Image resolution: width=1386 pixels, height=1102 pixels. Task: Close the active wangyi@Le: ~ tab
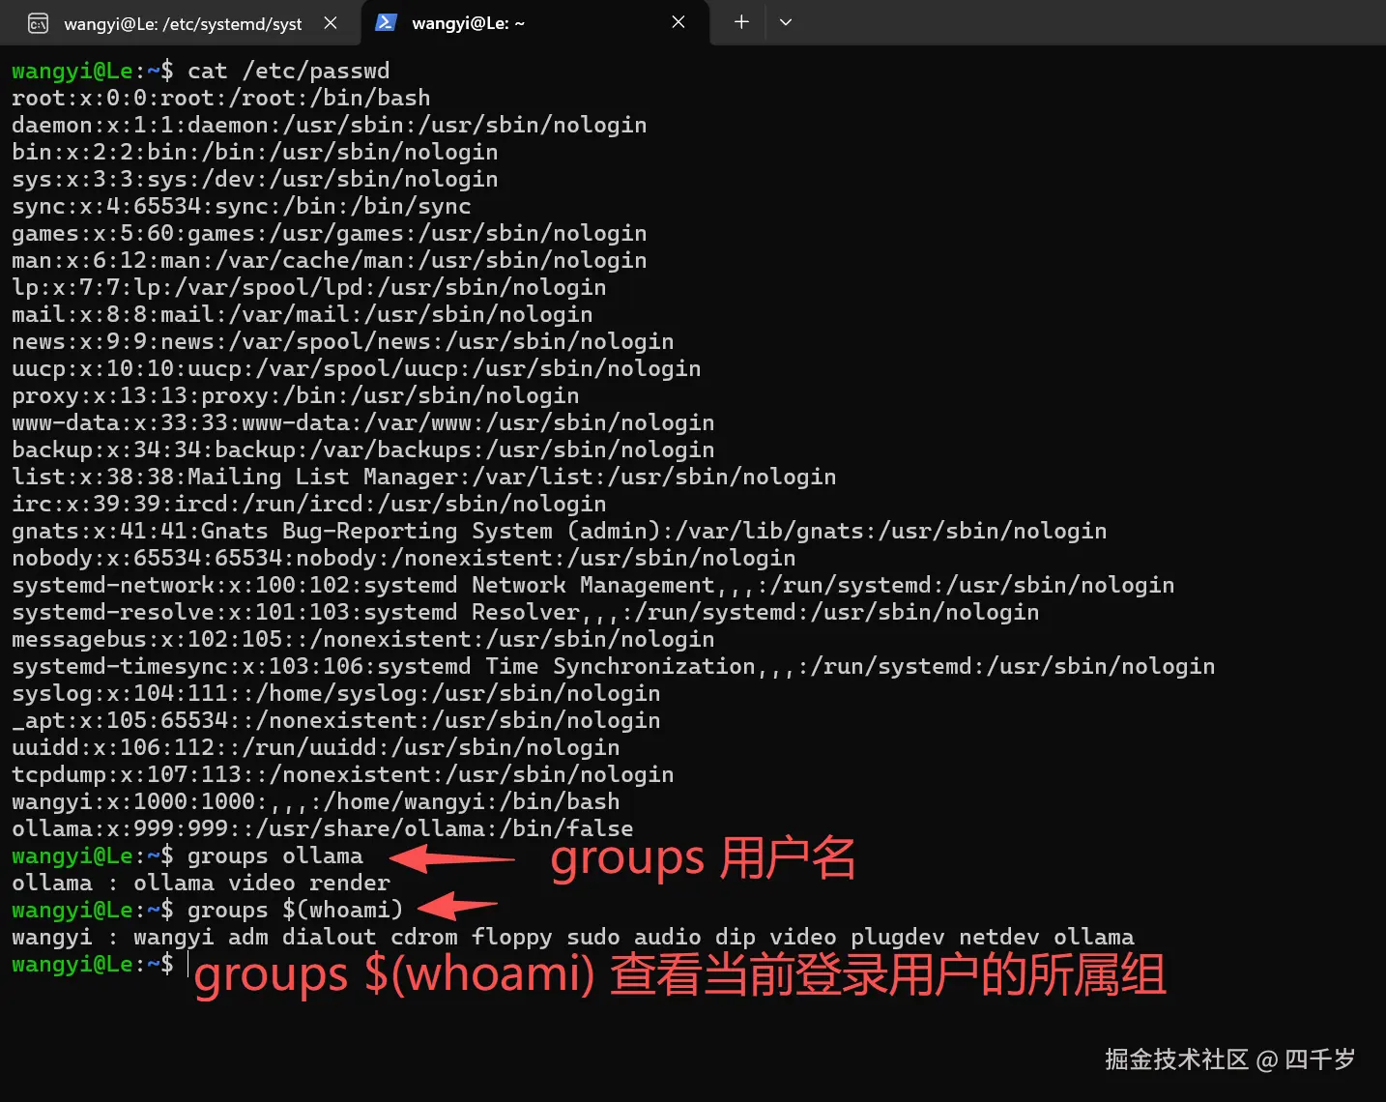678,22
